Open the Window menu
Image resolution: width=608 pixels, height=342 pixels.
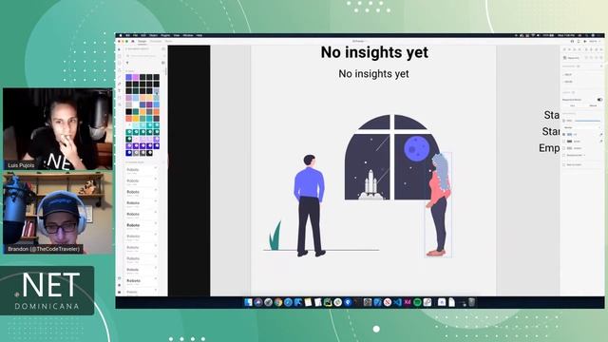188,35
